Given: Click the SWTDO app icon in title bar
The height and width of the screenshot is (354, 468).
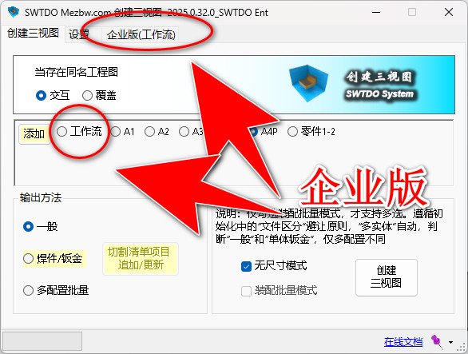Looking at the screenshot, I should click(x=14, y=12).
